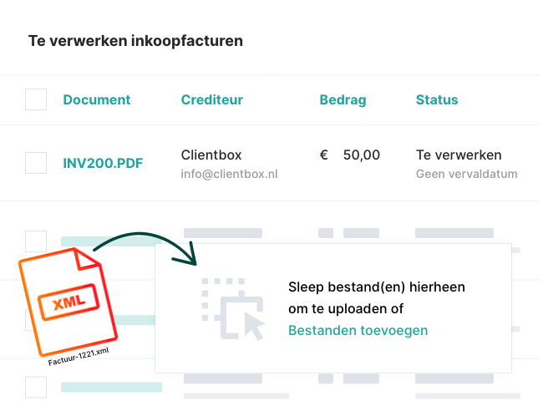Open the INV200.PDF document link
This screenshot has height=406, width=543.
[x=103, y=164]
